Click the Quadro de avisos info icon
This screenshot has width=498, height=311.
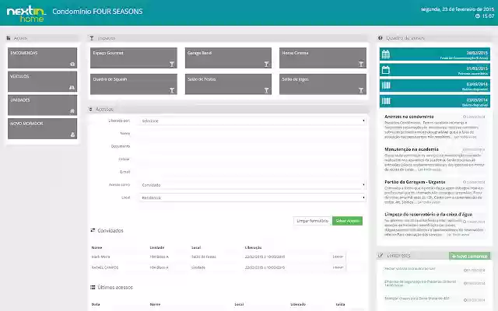[381, 38]
